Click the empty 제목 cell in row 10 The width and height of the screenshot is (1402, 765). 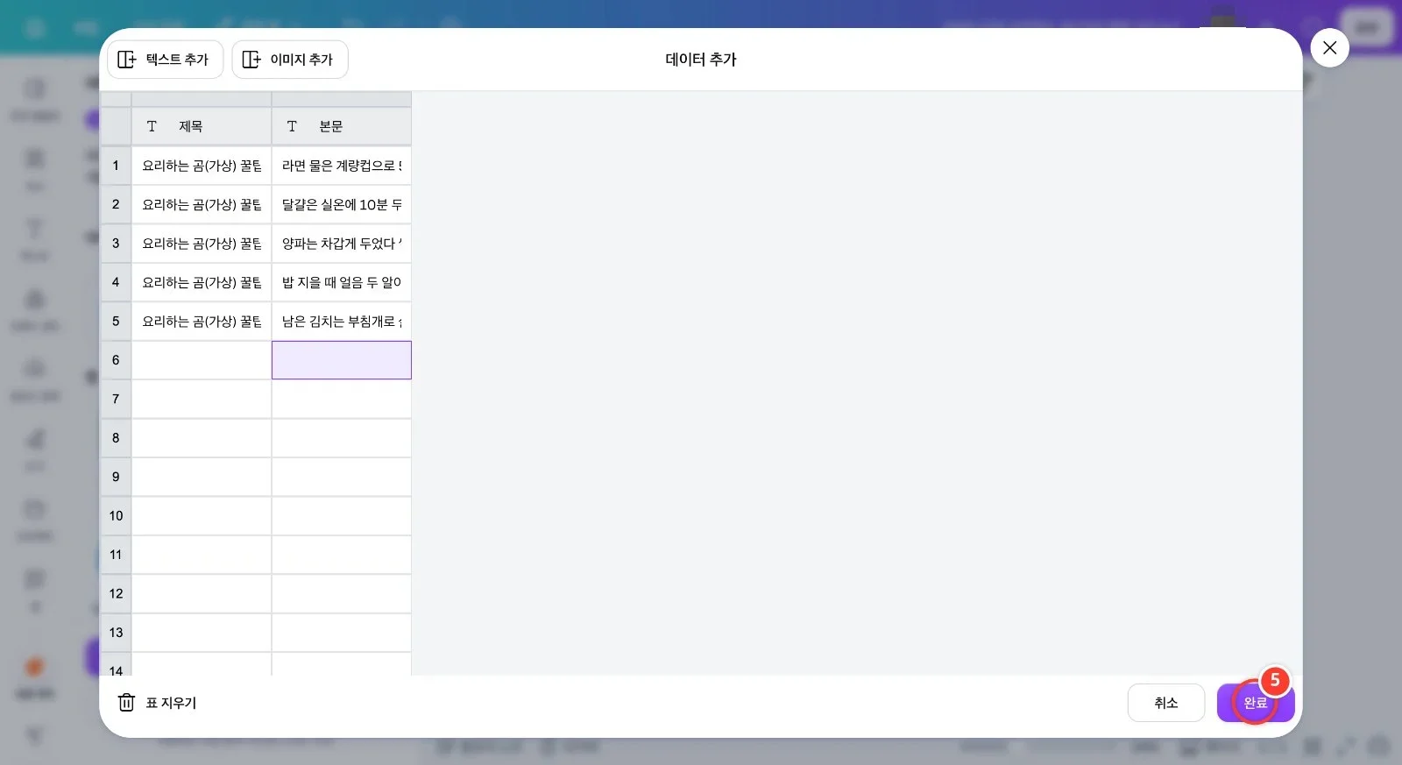coord(202,516)
